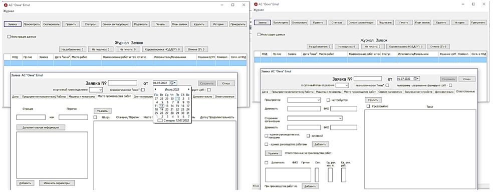Click 'Статус' column header in left window
Viewport: 495px width, 192px height.
tap(144, 57)
